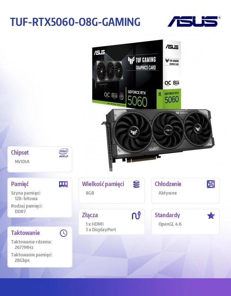Click the database icon beside Wielkość pamięci

[x=136, y=184]
